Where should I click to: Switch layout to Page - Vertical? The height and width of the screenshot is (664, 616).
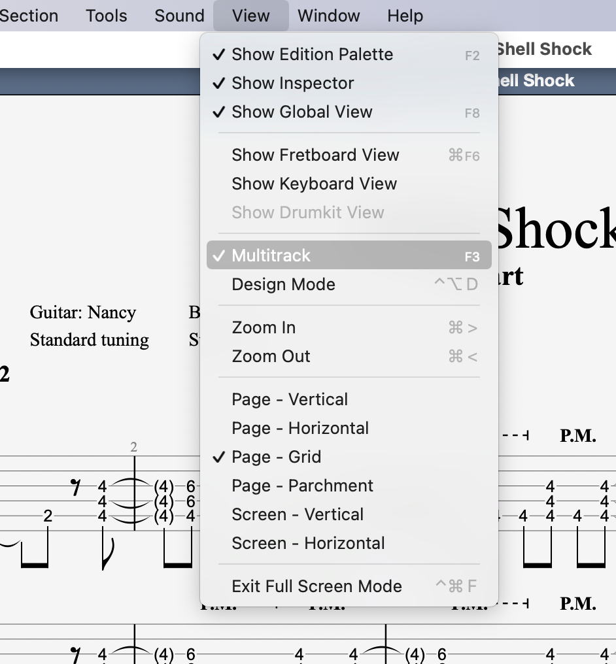point(349,400)
